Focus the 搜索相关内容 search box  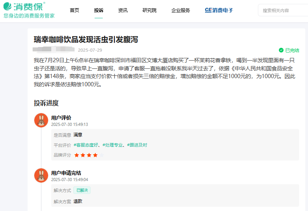(283, 10)
